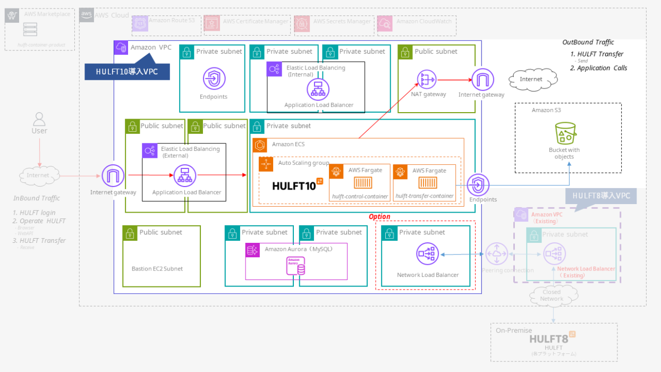This screenshot has width=661, height=372.
Task: Select the AWS Secrets Manager icon
Action: coord(302,23)
